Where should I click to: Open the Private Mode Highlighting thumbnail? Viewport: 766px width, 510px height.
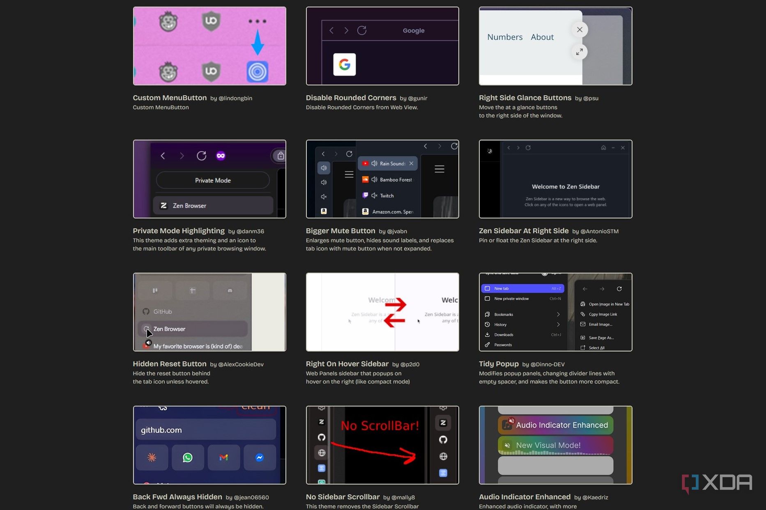click(209, 179)
